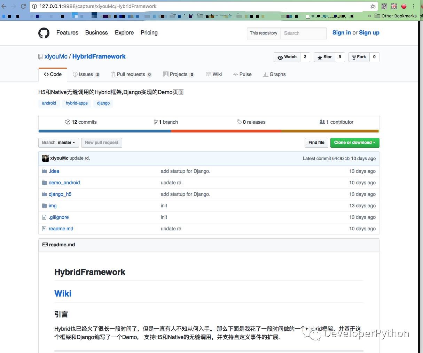
Task: Open the Branch: master dropdown
Action: click(x=58, y=143)
